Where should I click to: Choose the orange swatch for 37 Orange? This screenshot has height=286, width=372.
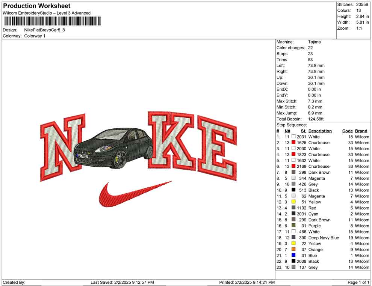(x=293, y=249)
